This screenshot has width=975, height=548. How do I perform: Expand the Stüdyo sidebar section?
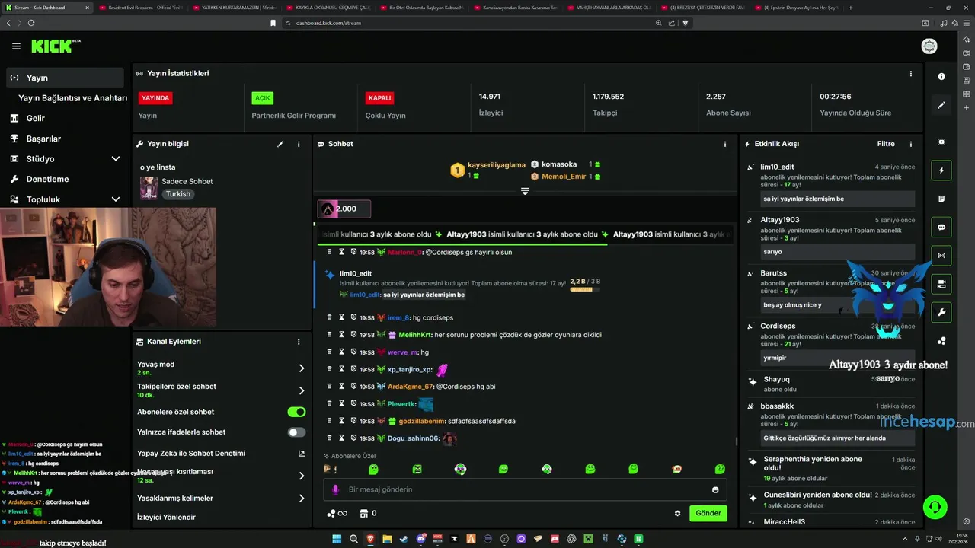[x=116, y=159]
